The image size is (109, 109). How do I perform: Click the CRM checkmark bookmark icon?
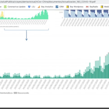[57, 7]
